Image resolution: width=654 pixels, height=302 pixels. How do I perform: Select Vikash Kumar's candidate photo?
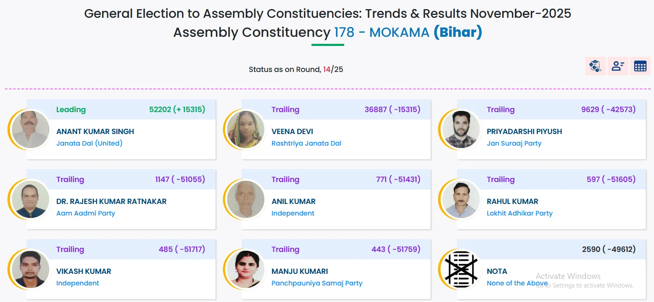point(31,269)
